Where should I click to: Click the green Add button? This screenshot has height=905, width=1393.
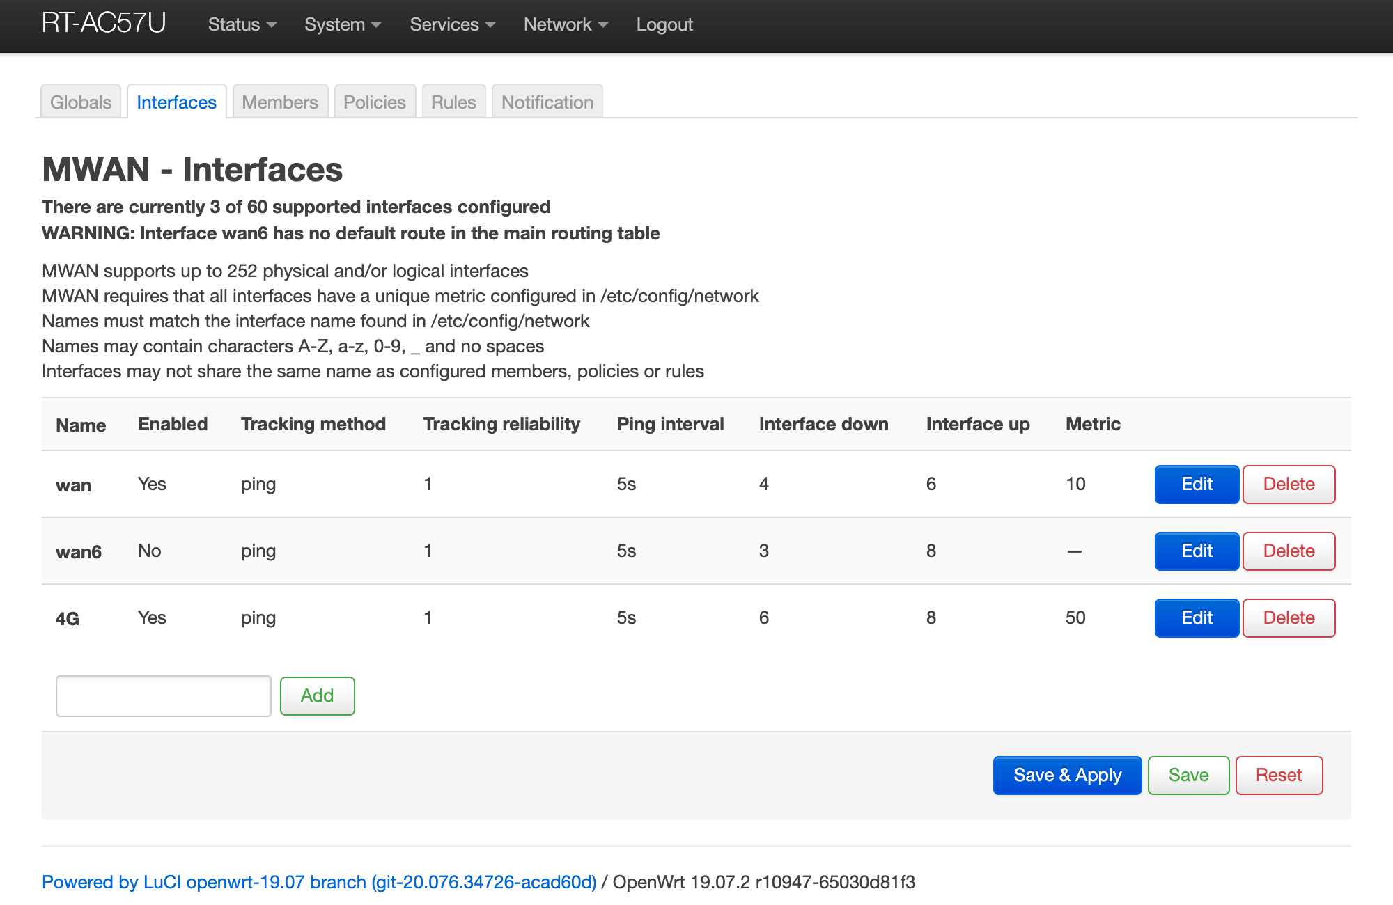tap(318, 695)
